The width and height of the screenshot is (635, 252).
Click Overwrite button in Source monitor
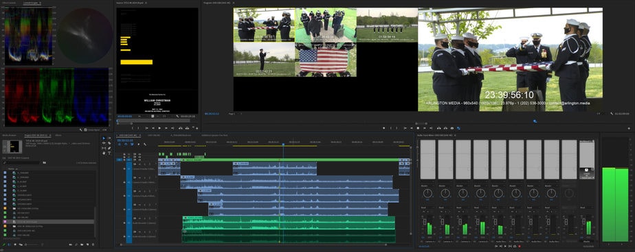click(x=187, y=128)
